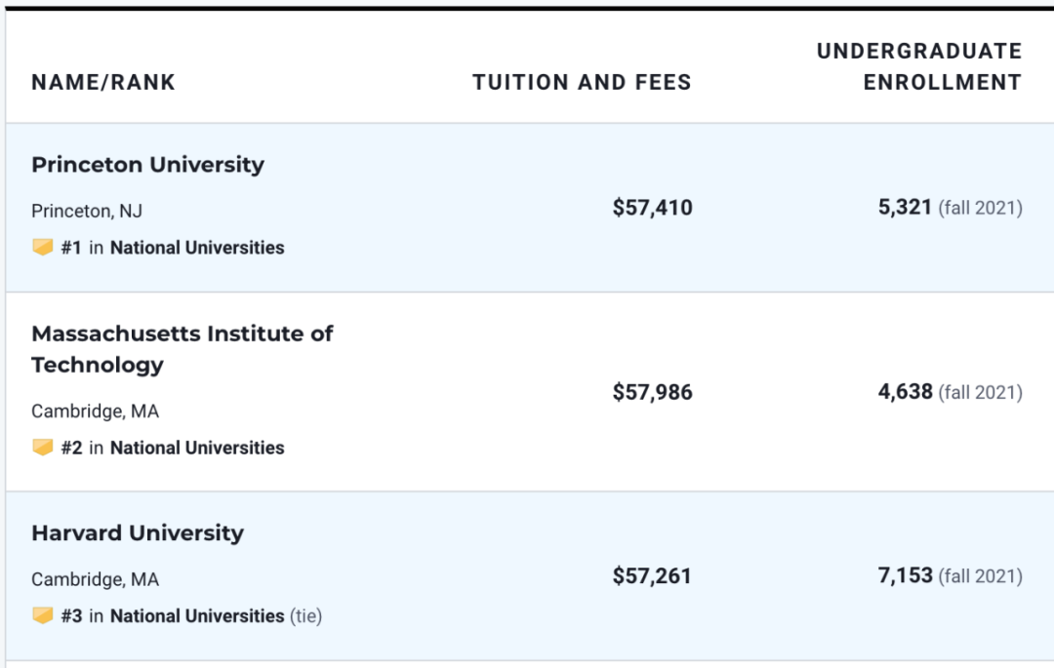
Task: Click the MIT #2 rank badge icon
Action: pyautogui.click(x=42, y=448)
